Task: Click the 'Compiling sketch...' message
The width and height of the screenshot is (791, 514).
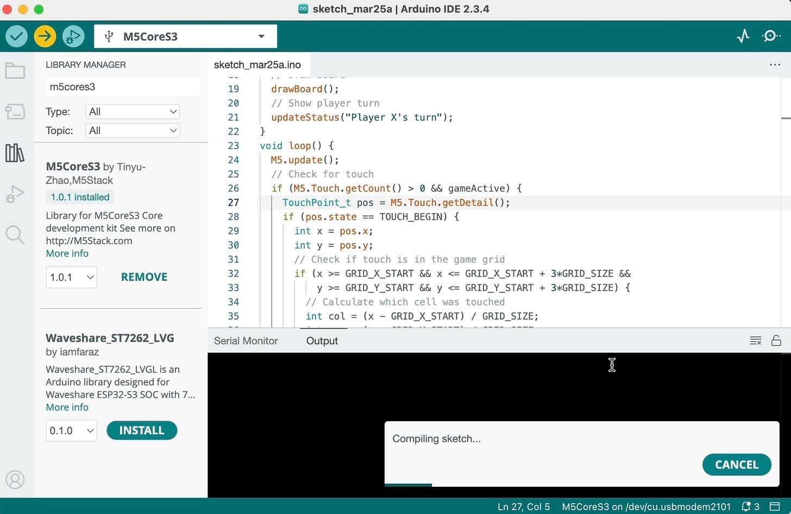Action: 436,439
